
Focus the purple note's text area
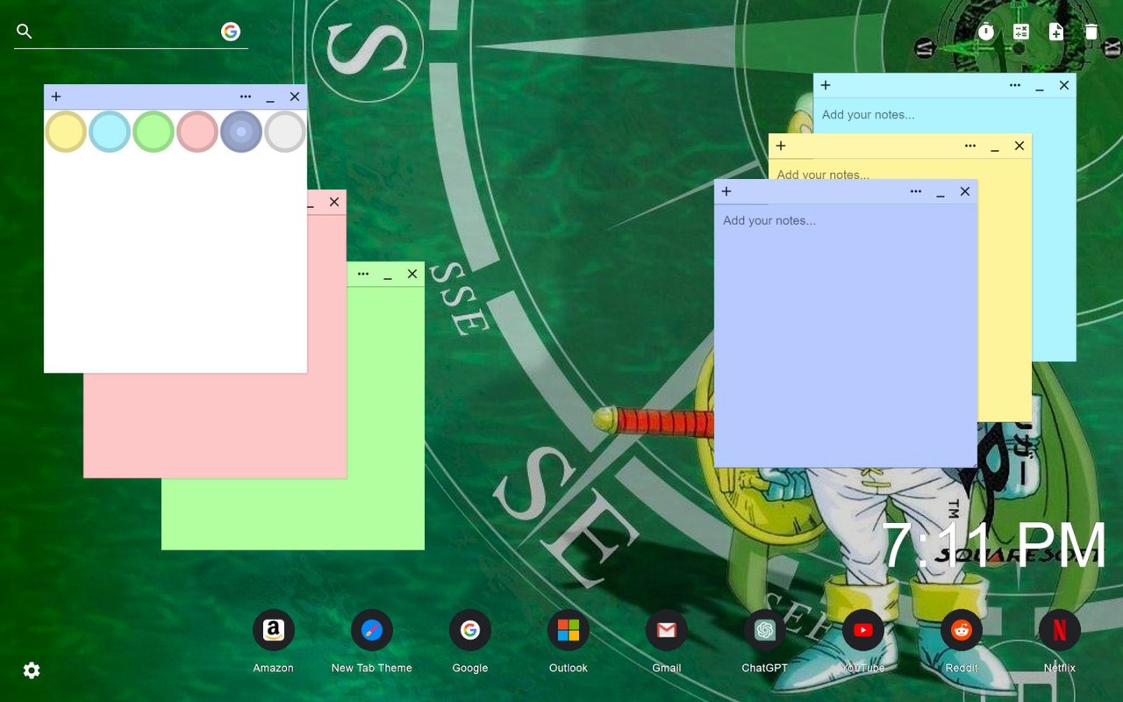coord(845,335)
